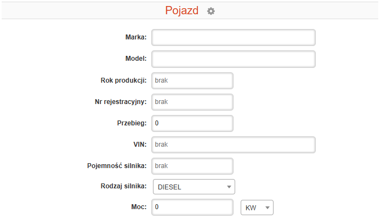Image resolution: width=381 pixels, height=219 pixels.
Task: Click the "Rodzaj silnika:" label
Action: click(x=122, y=187)
